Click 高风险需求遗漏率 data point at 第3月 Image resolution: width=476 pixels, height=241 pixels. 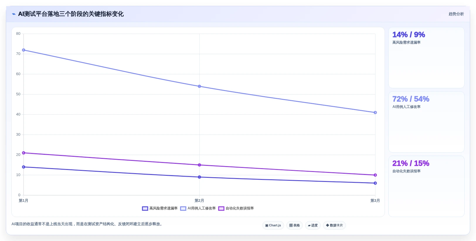coord(375,183)
